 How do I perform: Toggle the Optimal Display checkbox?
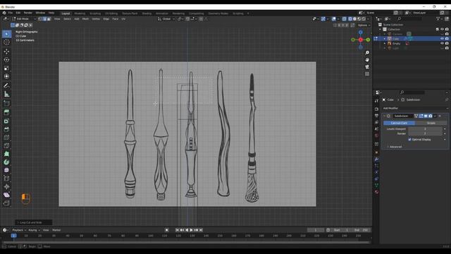pyautogui.click(x=409, y=140)
